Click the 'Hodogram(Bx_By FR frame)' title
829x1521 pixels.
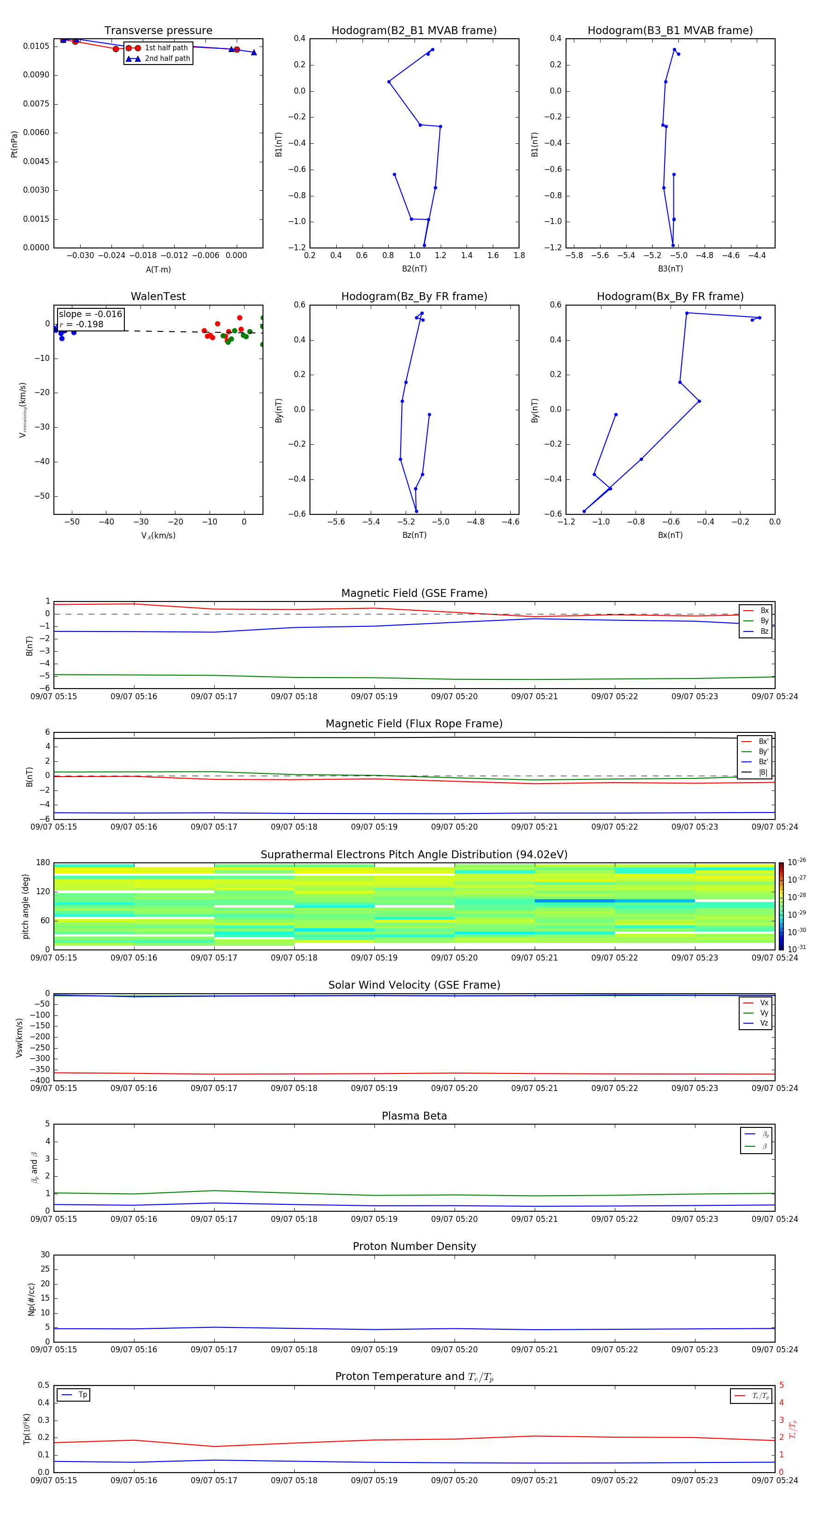pyautogui.click(x=670, y=296)
